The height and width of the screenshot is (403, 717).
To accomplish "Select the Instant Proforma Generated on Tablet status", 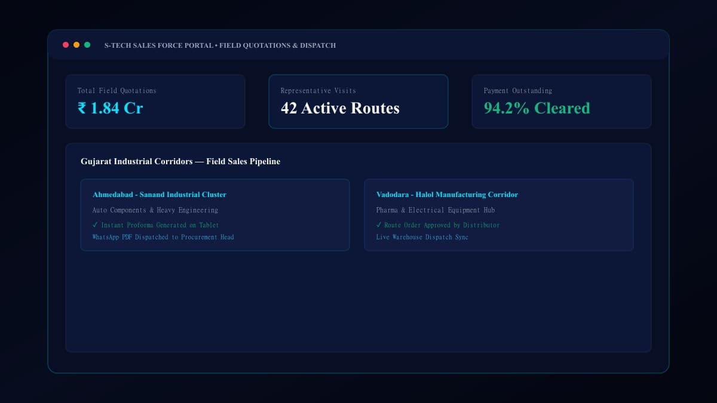I will 155,225.
